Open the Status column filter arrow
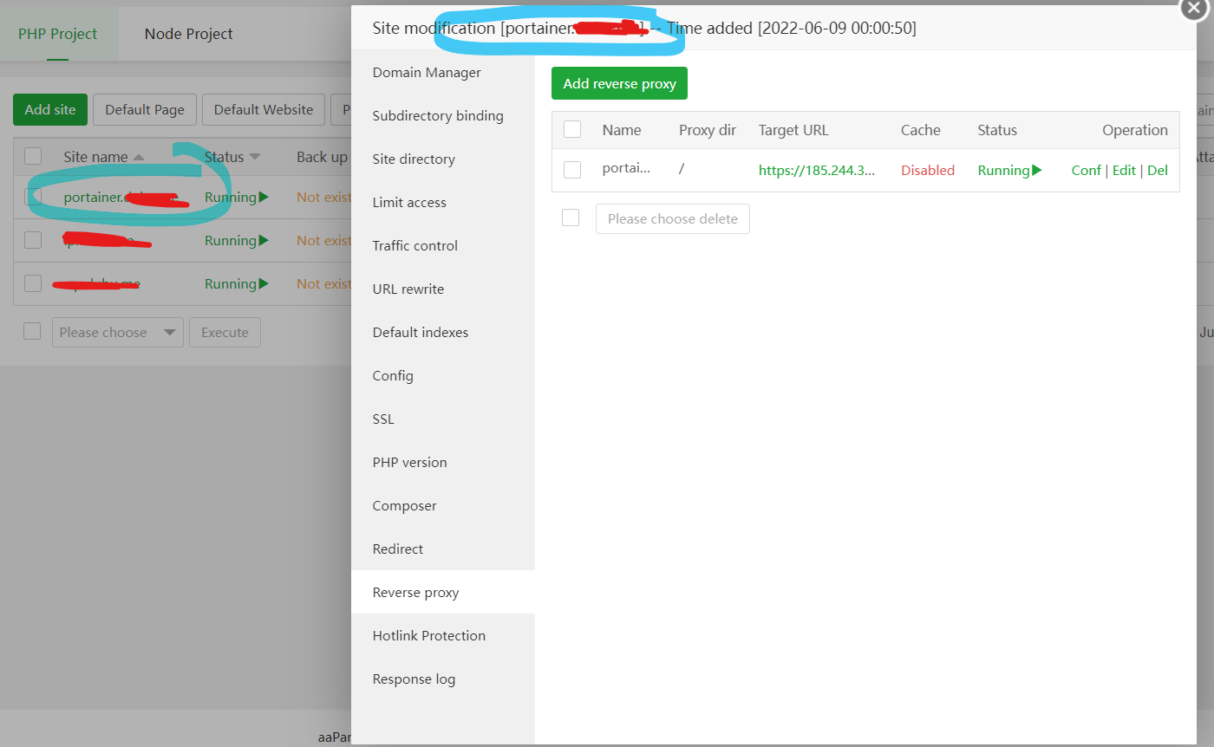Screen dimensions: 1214x747 tap(256, 156)
